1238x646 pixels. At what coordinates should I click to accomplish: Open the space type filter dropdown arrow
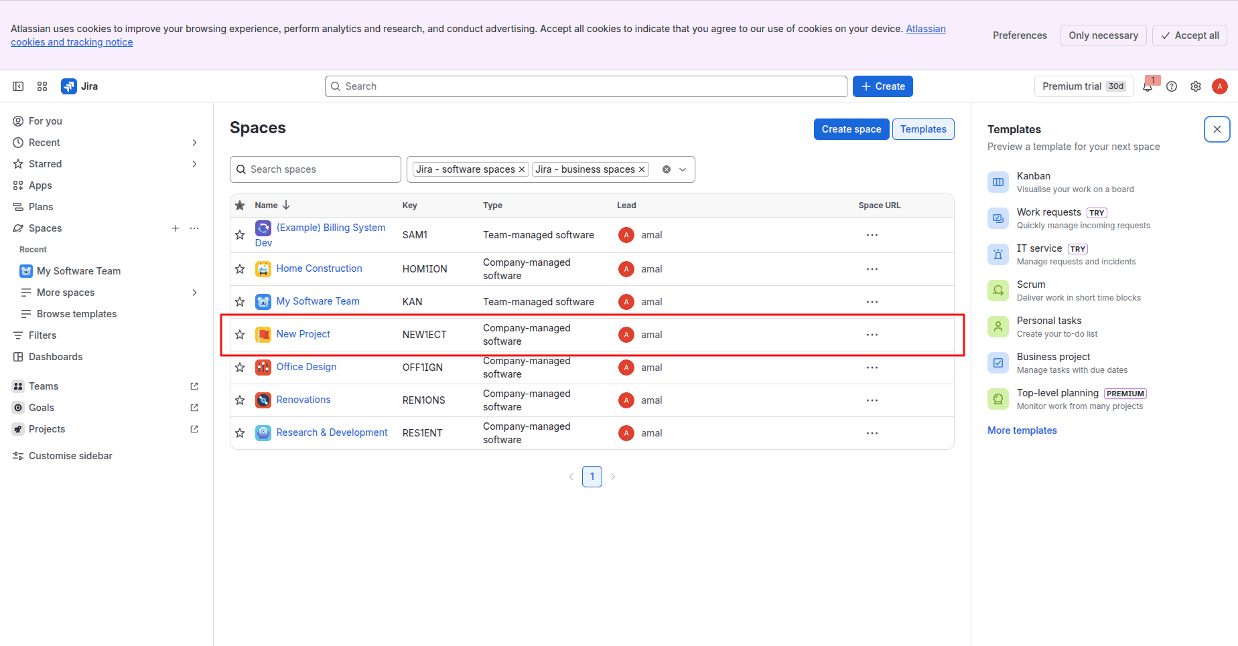click(683, 169)
